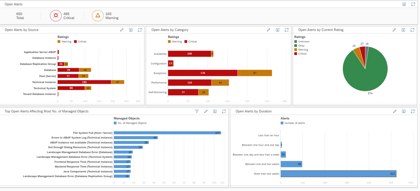Open the filter on Top Open Alerts chart

click(x=197, y=111)
